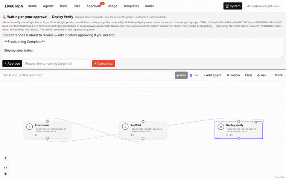
Task: Click the bottom handle of Provisioner node
Action: pyautogui.click(x=47, y=138)
